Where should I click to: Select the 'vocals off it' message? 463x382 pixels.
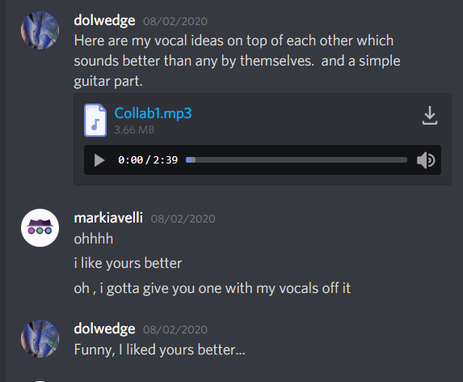(x=212, y=288)
